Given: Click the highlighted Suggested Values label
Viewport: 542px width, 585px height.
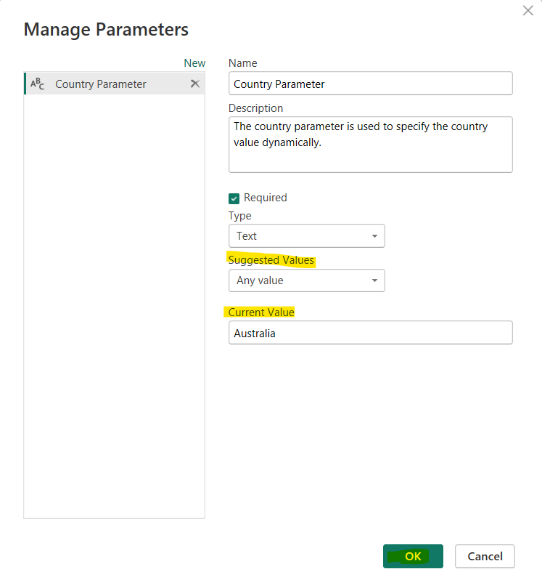Looking at the screenshot, I should pyautogui.click(x=271, y=260).
